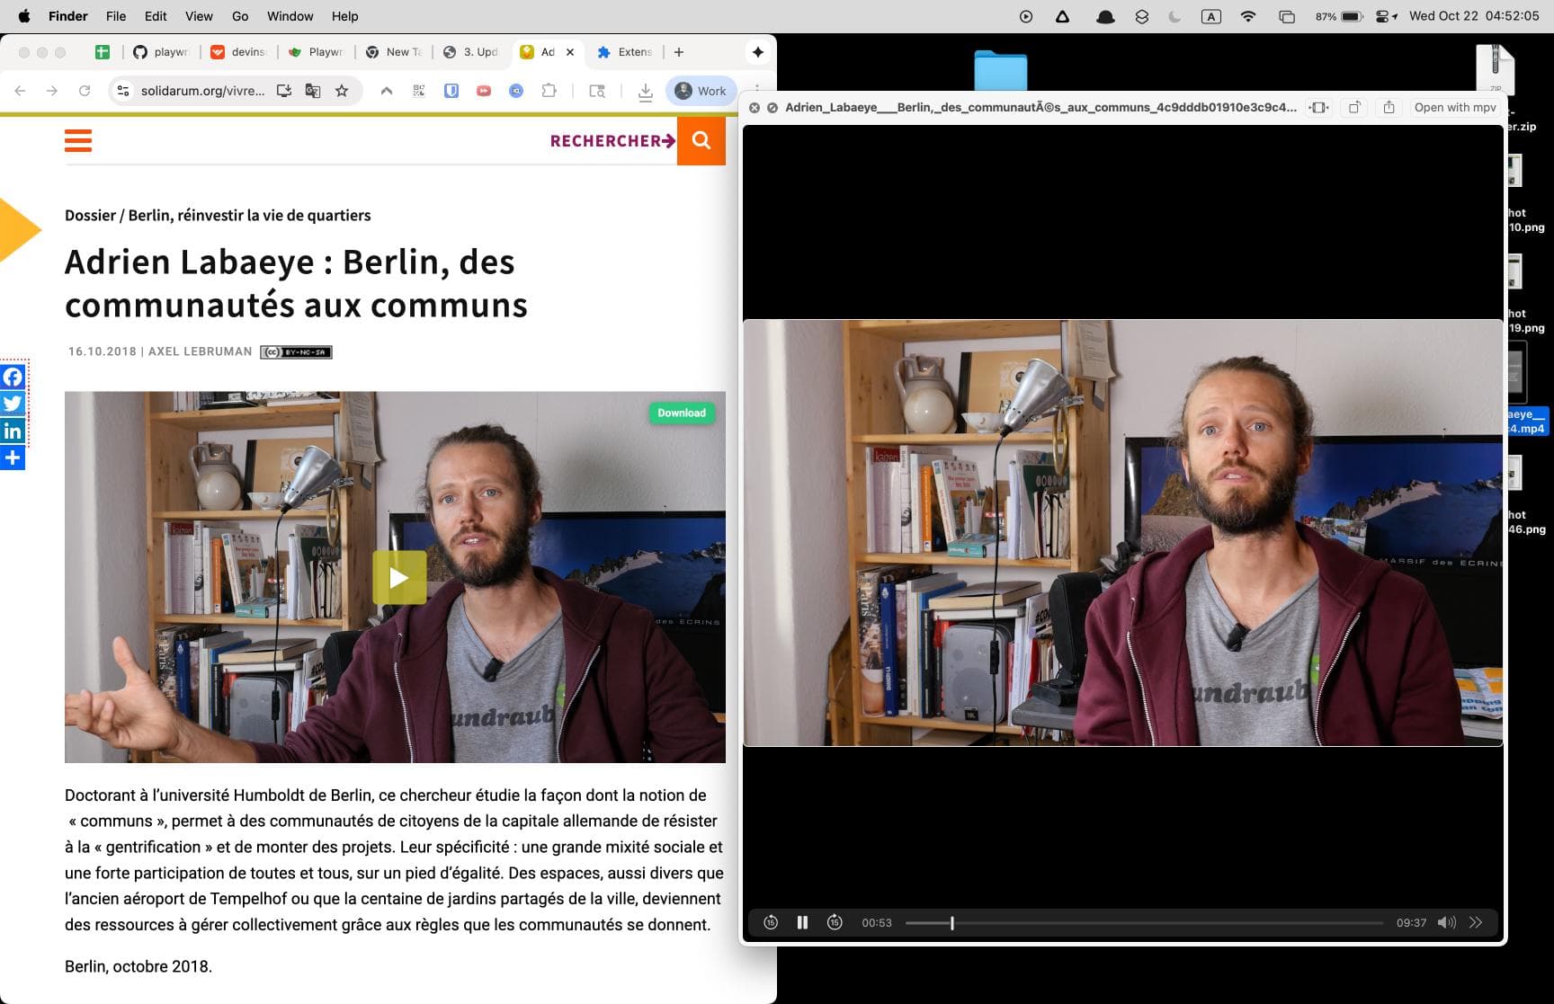Skip back 15 seconds in the video player

pos(771,922)
